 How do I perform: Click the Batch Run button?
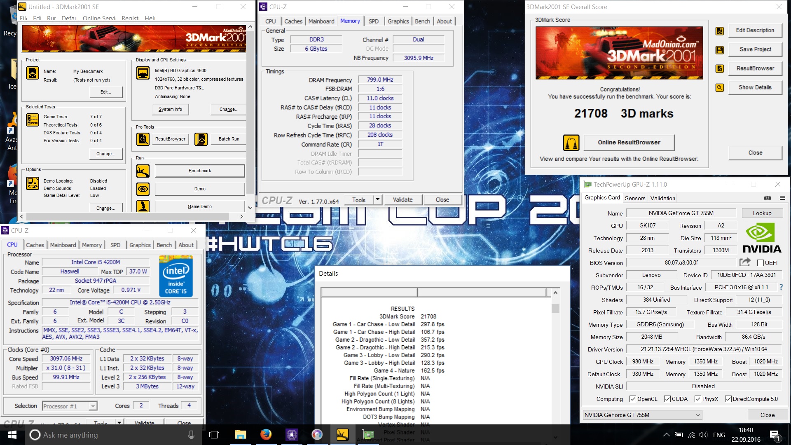tap(229, 139)
